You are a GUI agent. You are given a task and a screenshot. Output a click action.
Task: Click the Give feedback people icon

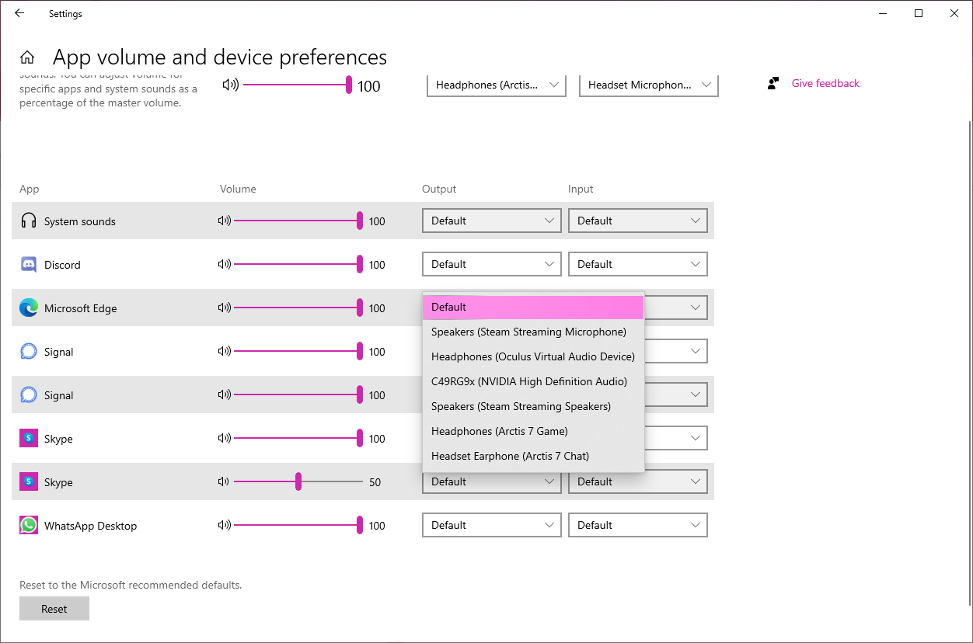[x=772, y=82]
